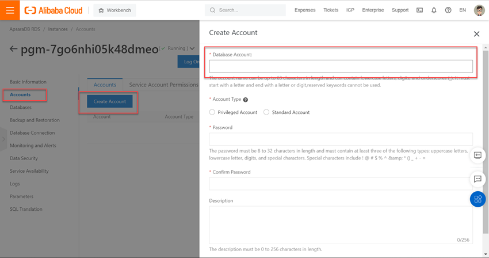Expand the collapsed left side panel arrow
Viewport: 489px width, 258px height.
coord(3,139)
